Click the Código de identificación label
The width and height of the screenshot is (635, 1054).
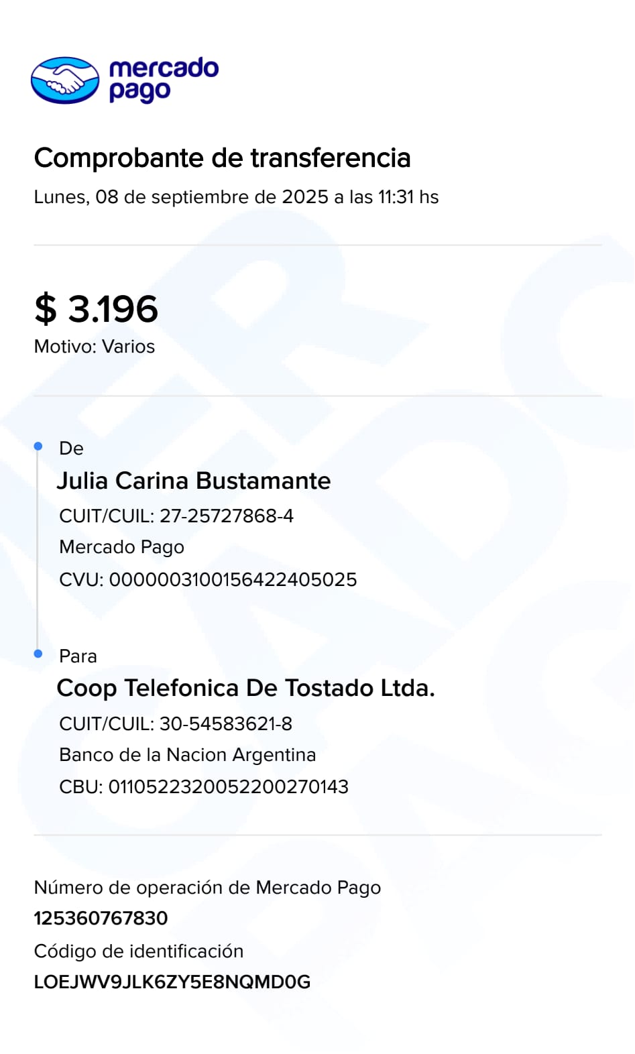pyautogui.click(x=139, y=951)
